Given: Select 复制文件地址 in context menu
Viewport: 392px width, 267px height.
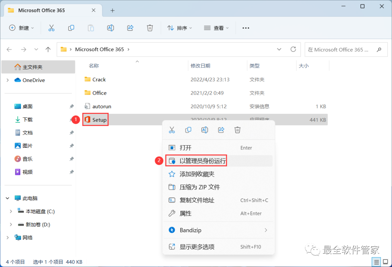Looking at the screenshot, I should (x=218, y=200).
